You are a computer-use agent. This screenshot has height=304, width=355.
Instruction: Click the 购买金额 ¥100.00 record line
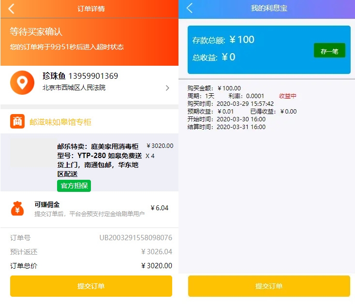click(214, 88)
